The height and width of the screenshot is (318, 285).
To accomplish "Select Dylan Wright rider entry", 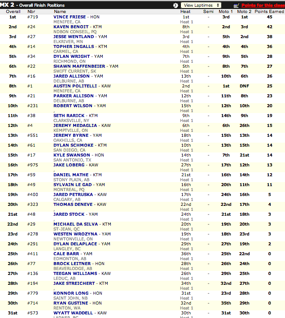I will pos(71,56).
